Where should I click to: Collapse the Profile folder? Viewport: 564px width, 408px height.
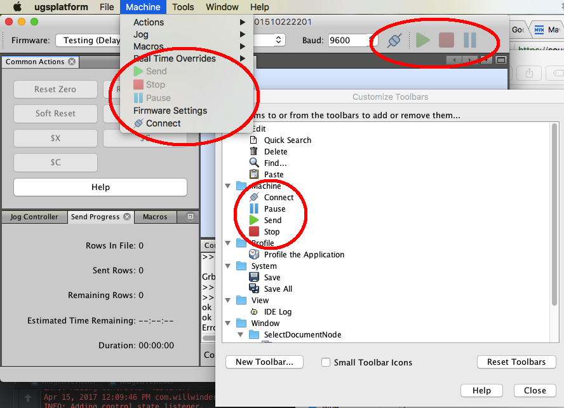tap(227, 243)
